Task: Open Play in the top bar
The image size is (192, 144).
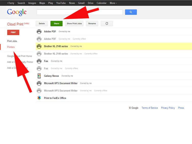Action: point(51,3)
